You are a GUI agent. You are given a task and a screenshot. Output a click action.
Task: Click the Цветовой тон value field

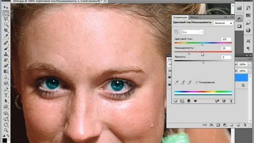pyautogui.click(x=226, y=39)
